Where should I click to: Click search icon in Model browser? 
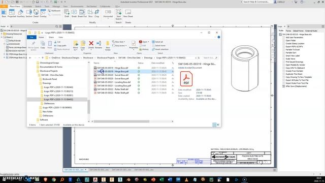coord(56,26)
